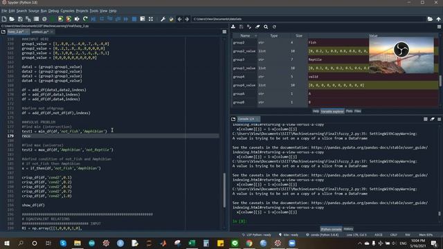The image size is (443, 249).
Task: Browse working directory folder icon
Action: pyautogui.click(x=430, y=19)
